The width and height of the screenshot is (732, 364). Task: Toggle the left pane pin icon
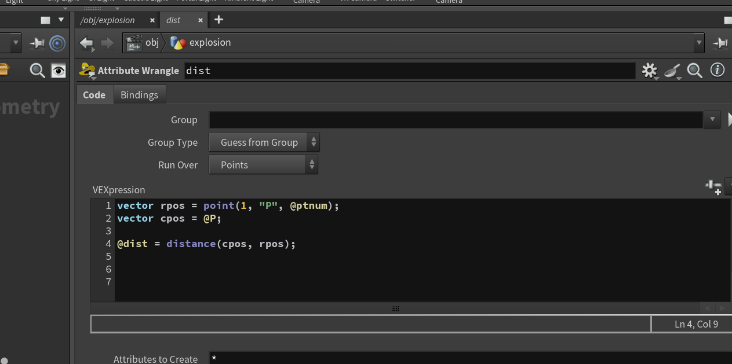coord(37,43)
